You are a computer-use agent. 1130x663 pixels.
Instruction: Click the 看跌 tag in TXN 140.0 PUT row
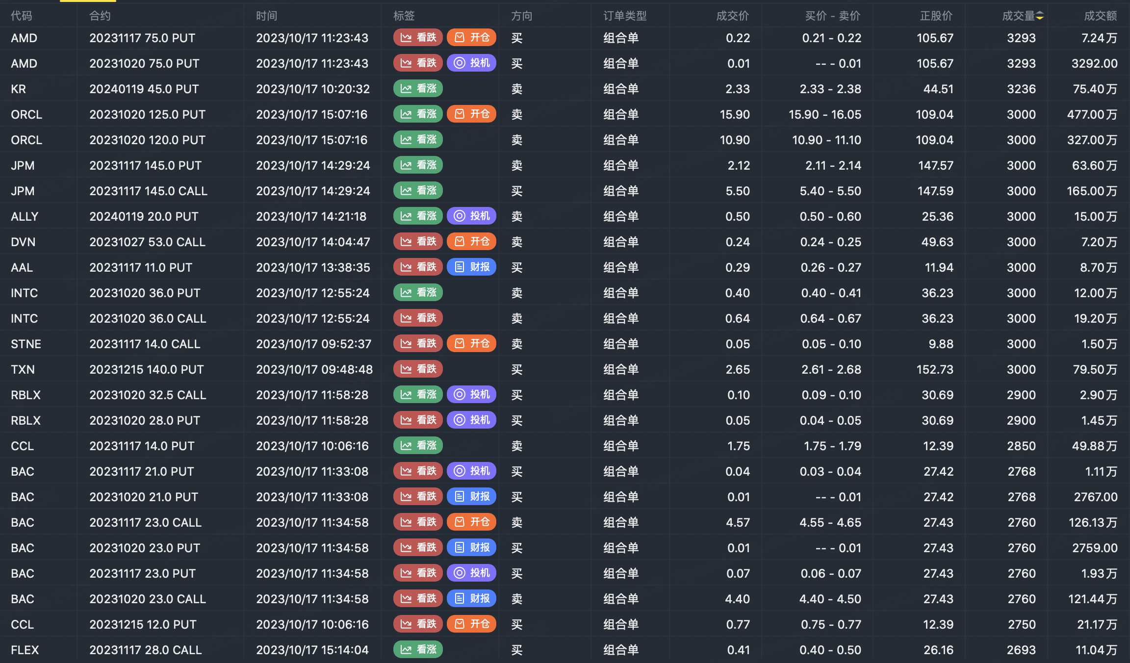point(418,369)
